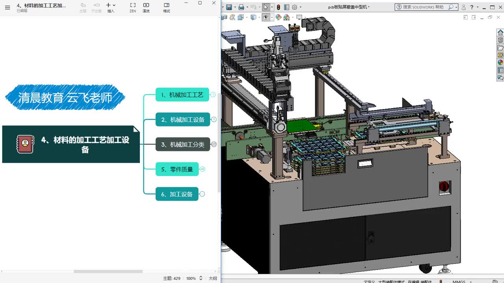
Task: Expand the 6、加工设备 branch
Action: pos(202,194)
